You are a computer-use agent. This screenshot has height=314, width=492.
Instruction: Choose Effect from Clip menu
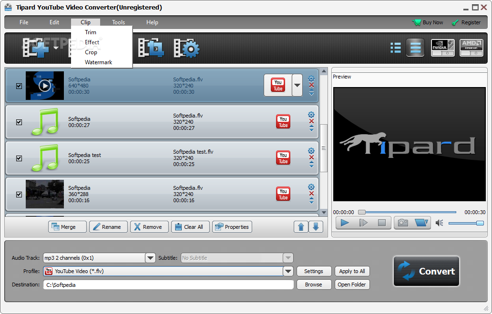tap(92, 42)
